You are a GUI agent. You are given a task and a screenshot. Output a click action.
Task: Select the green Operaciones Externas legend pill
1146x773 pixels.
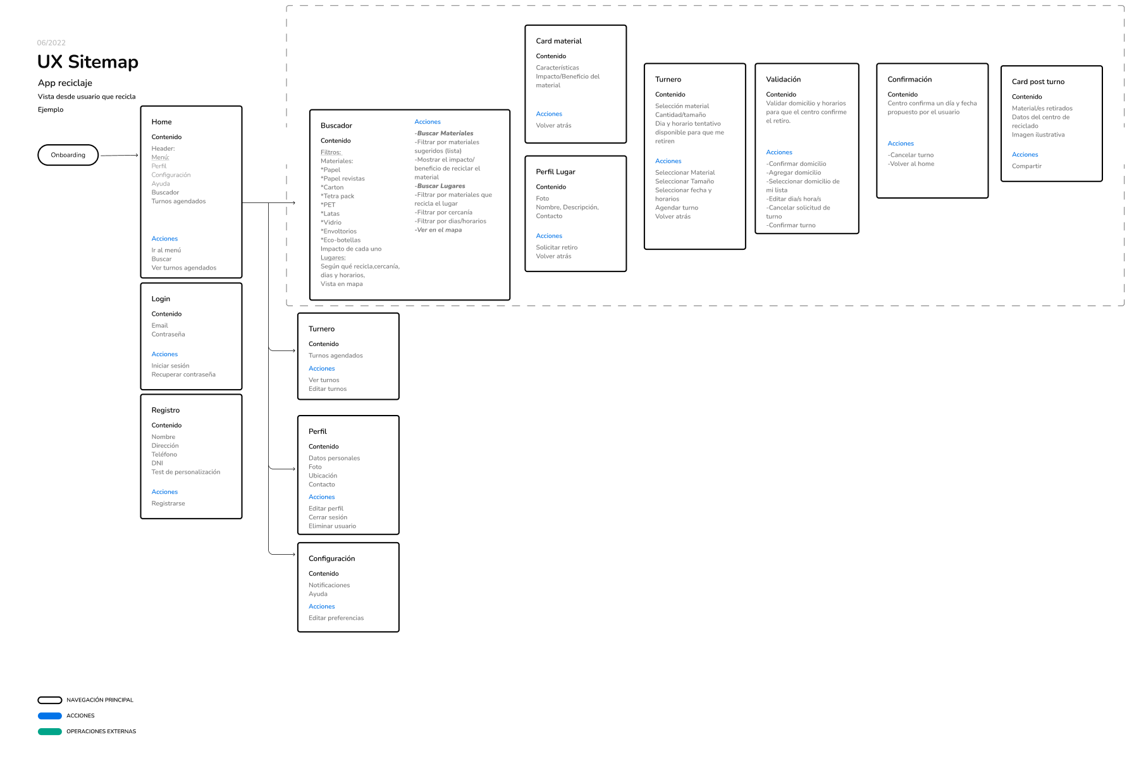point(50,732)
